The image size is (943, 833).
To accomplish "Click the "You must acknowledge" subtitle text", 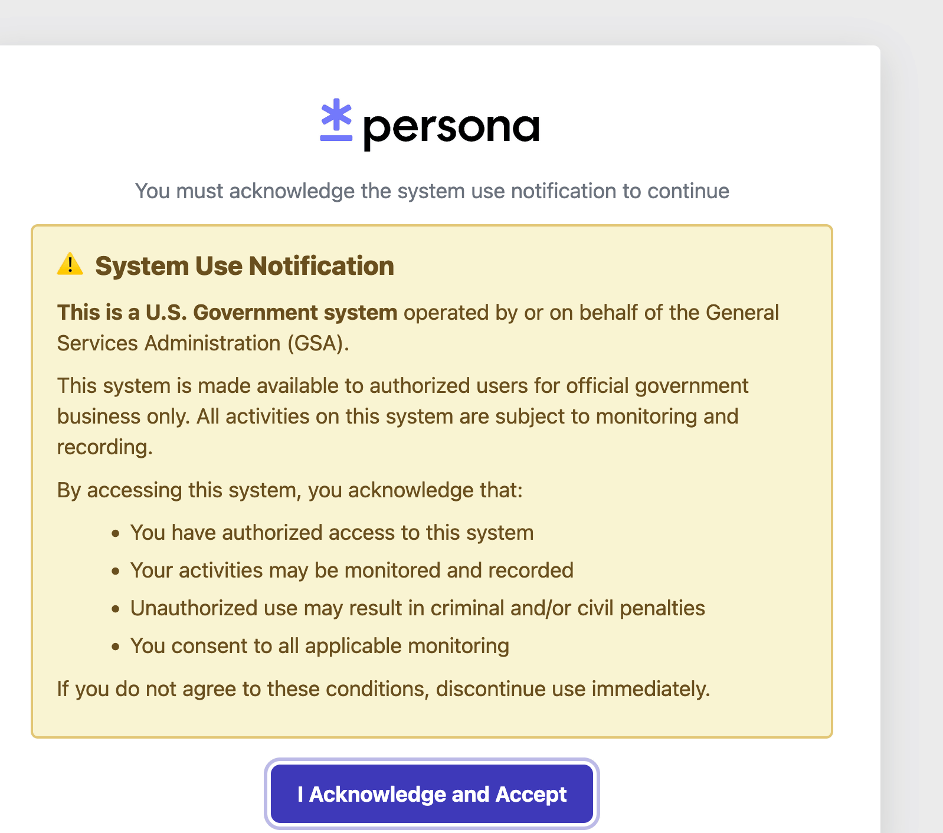I will [x=432, y=191].
